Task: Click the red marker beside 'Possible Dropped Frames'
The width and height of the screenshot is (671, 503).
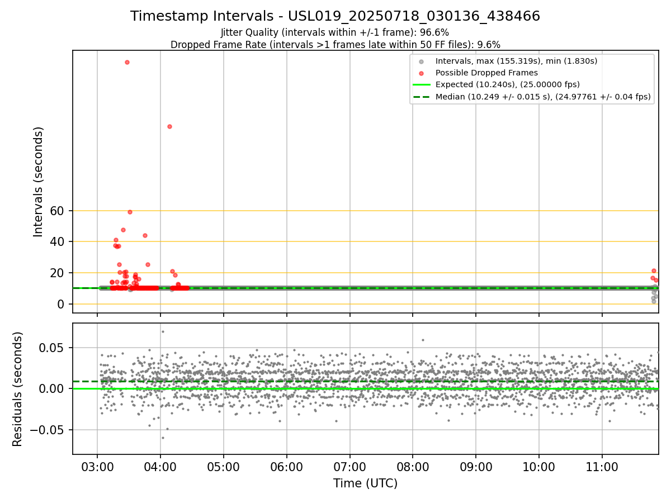Action: (422, 73)
